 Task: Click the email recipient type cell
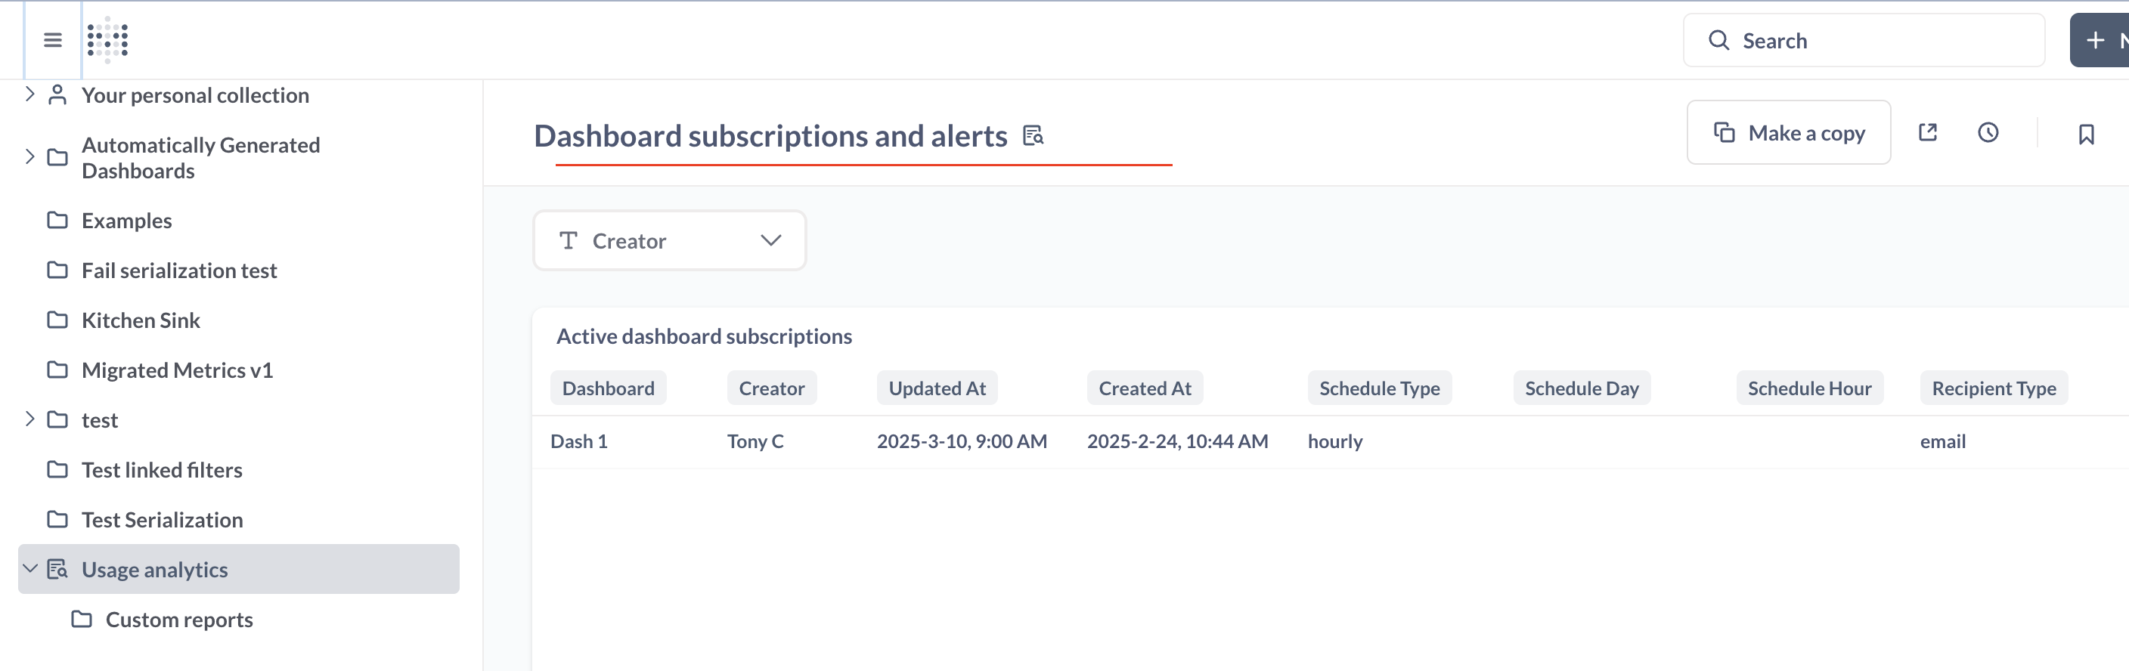[1942, 441]
